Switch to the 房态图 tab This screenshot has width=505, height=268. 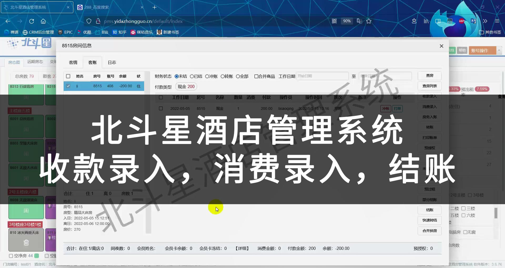pos(14,62)
